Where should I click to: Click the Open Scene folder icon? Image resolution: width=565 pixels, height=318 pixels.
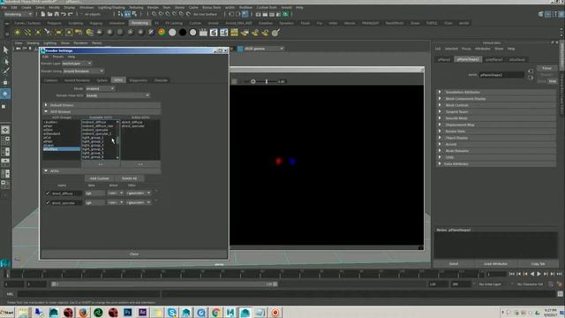pyautogui.click(x=49, y=14)
